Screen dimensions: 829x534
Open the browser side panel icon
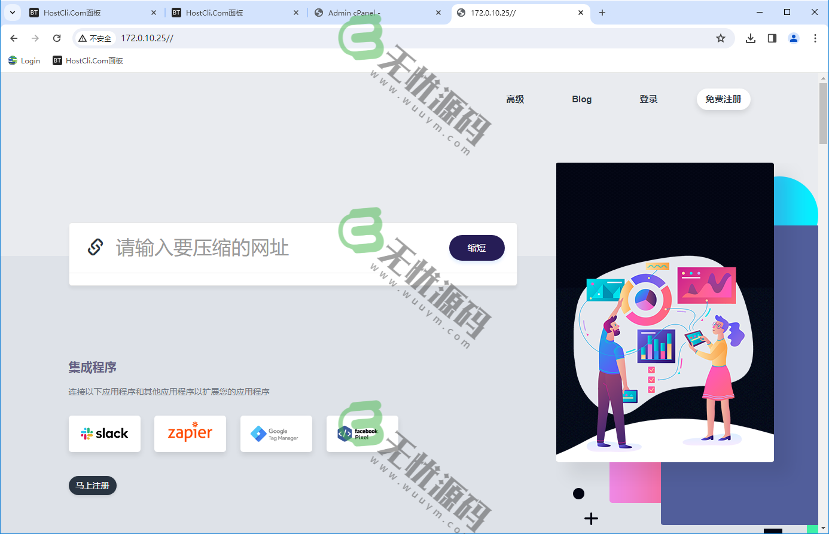coord(772,38)
